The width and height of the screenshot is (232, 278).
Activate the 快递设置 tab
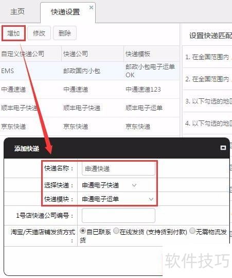[65, 12]
